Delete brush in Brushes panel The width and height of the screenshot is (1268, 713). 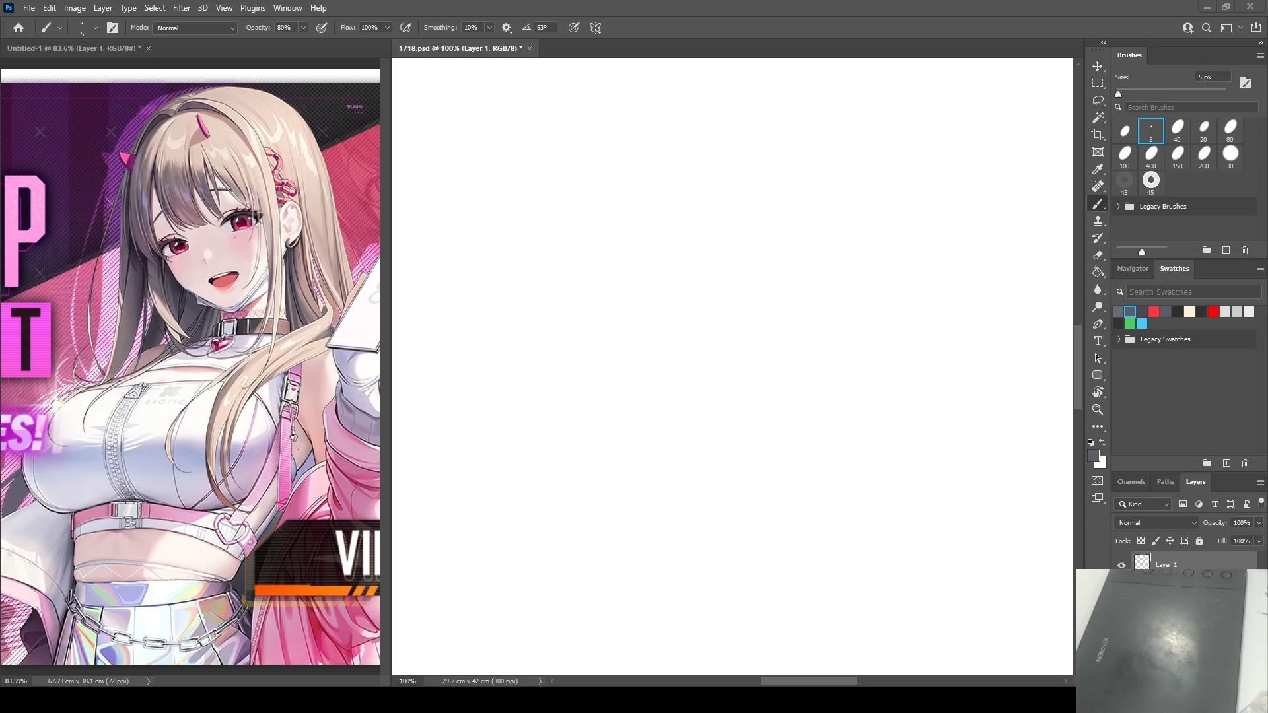[1245, 250]
